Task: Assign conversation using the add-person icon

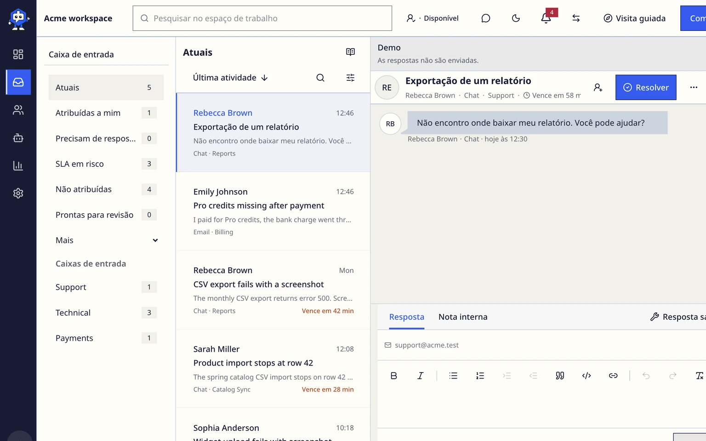Action: [598, 87]
